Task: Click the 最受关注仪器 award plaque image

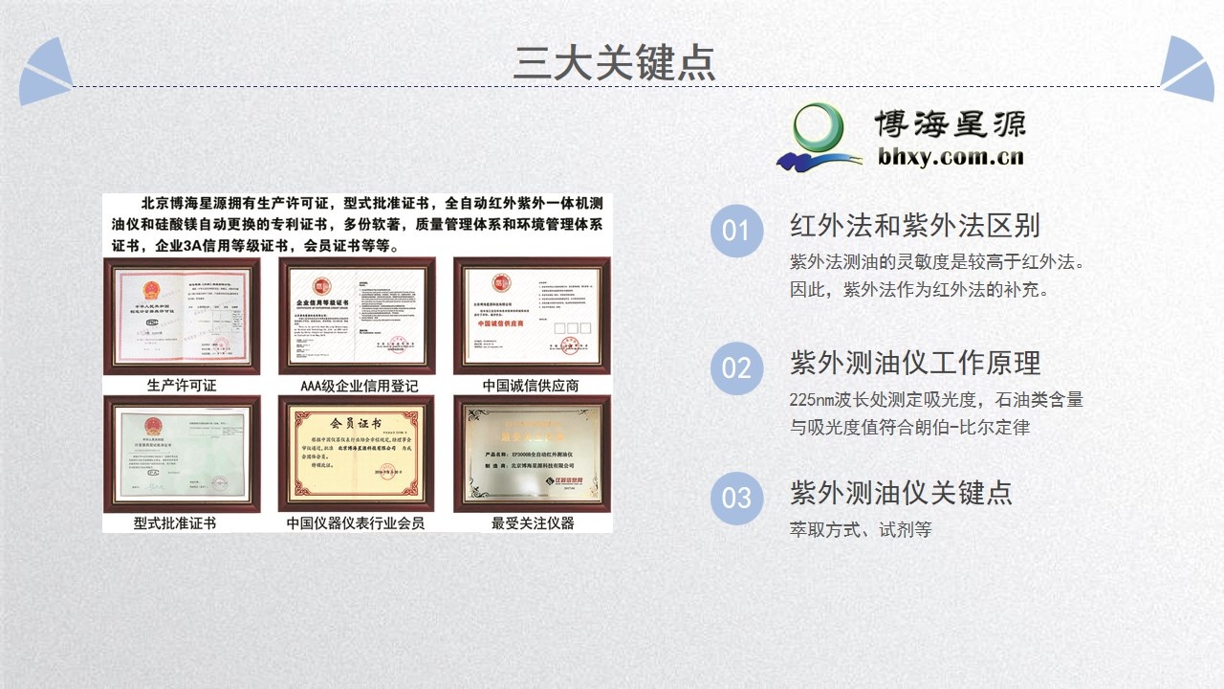Action: pos(531,454)
